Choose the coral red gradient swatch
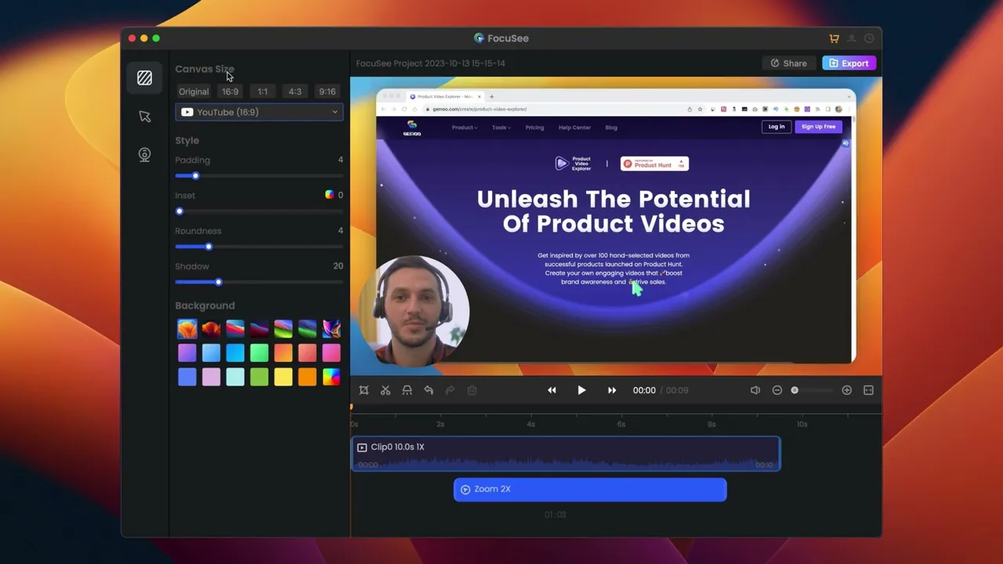This screenshot has width=1003, height=564. tap(307, 353)
